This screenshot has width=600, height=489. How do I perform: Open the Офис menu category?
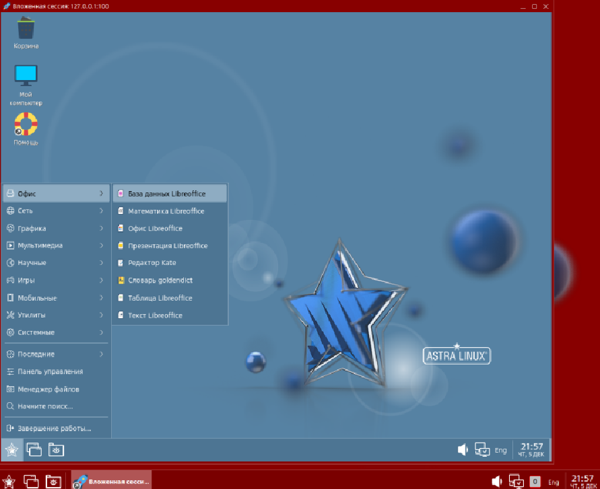[57, 194]
